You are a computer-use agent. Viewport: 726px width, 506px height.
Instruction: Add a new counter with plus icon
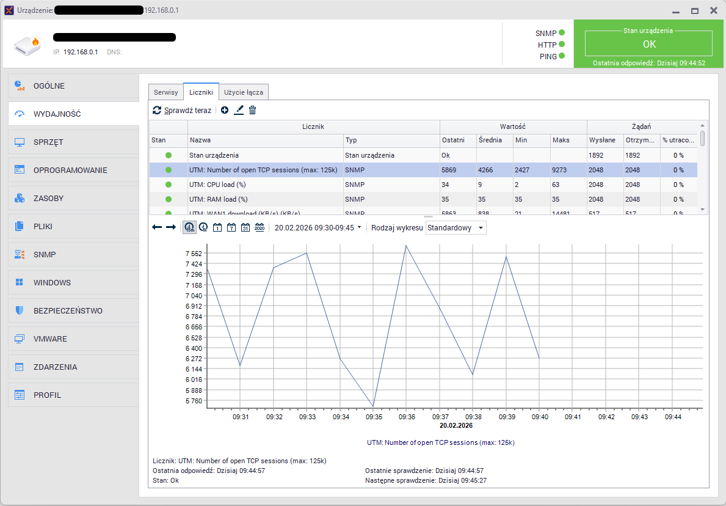[225, 110]
